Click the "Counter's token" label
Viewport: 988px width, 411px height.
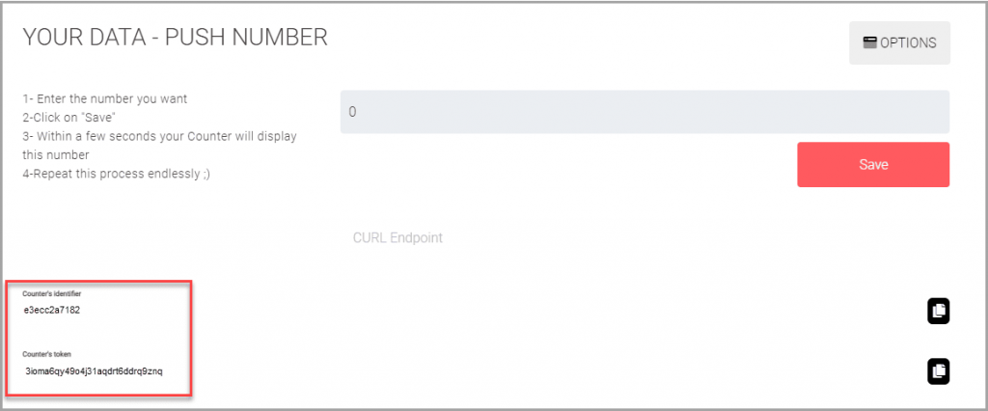point(46,354)
